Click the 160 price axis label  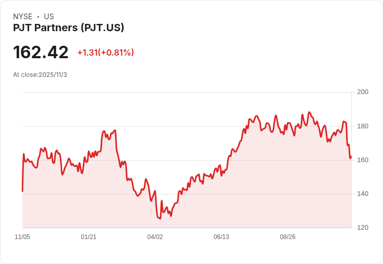[363, 160]
